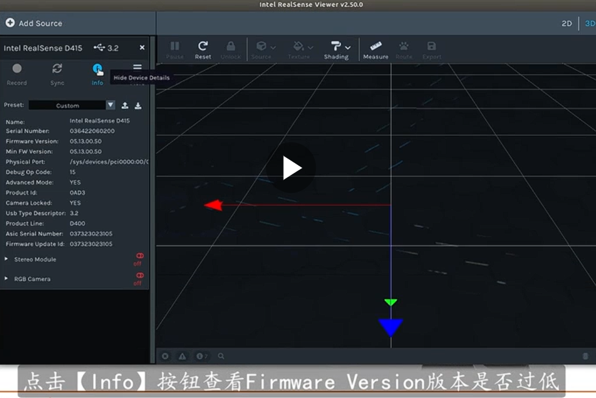Open the hamburger More menu
This screenshot has width=596, height=398.
pyautogui.click(x=137, y=67)
